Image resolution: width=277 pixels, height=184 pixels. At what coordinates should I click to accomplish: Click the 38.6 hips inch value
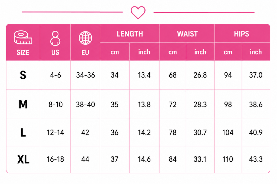pos(256,105)
